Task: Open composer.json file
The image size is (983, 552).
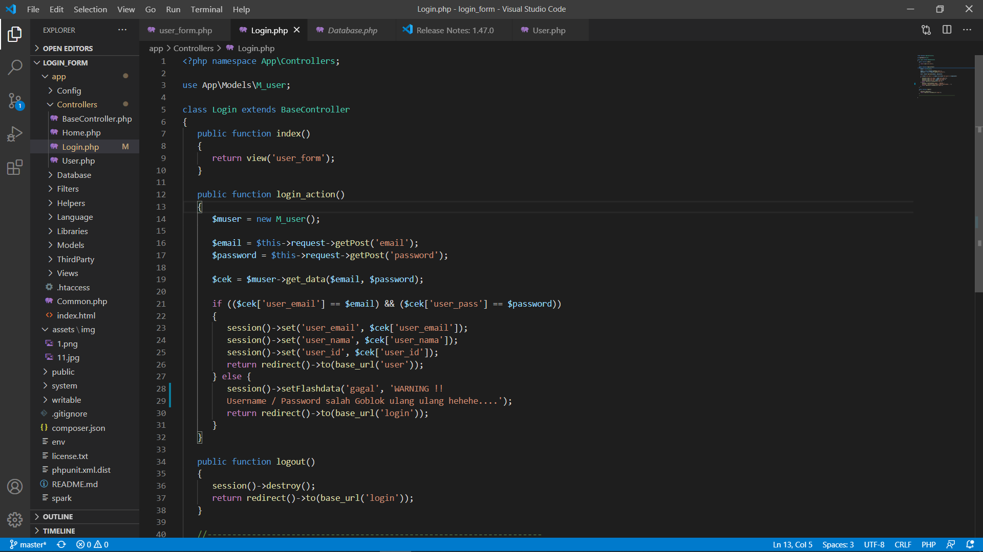Action: tap(84, 428)
